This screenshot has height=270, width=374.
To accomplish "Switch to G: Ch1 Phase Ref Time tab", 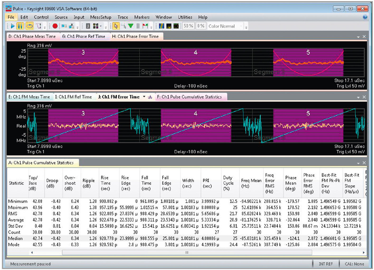I will coord(83,36).
